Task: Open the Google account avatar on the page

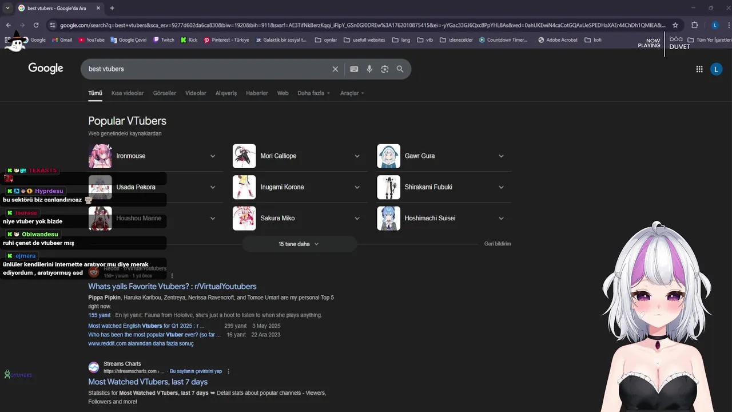Action: [716, 69]
